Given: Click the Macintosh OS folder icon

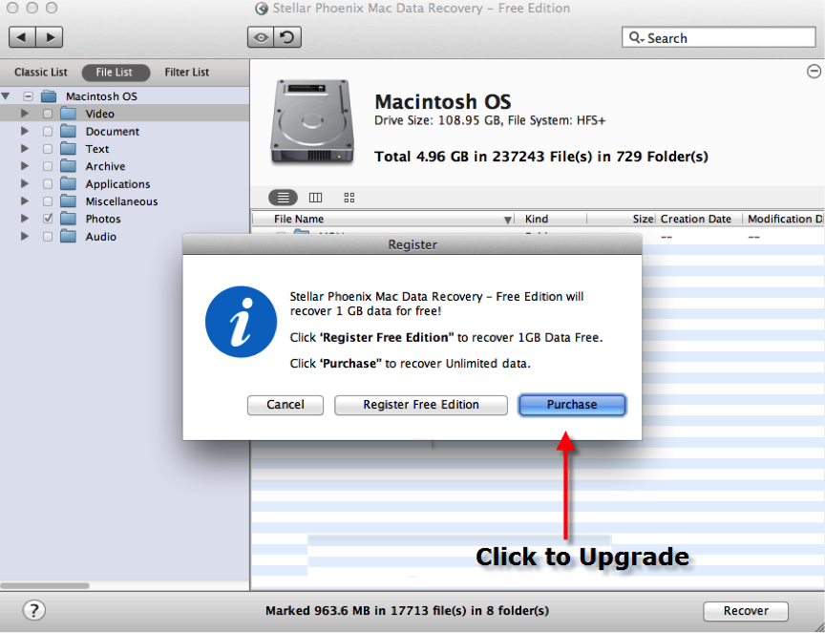Looking at the screenshot, I should pyautogui.click(x=49, y=96).
